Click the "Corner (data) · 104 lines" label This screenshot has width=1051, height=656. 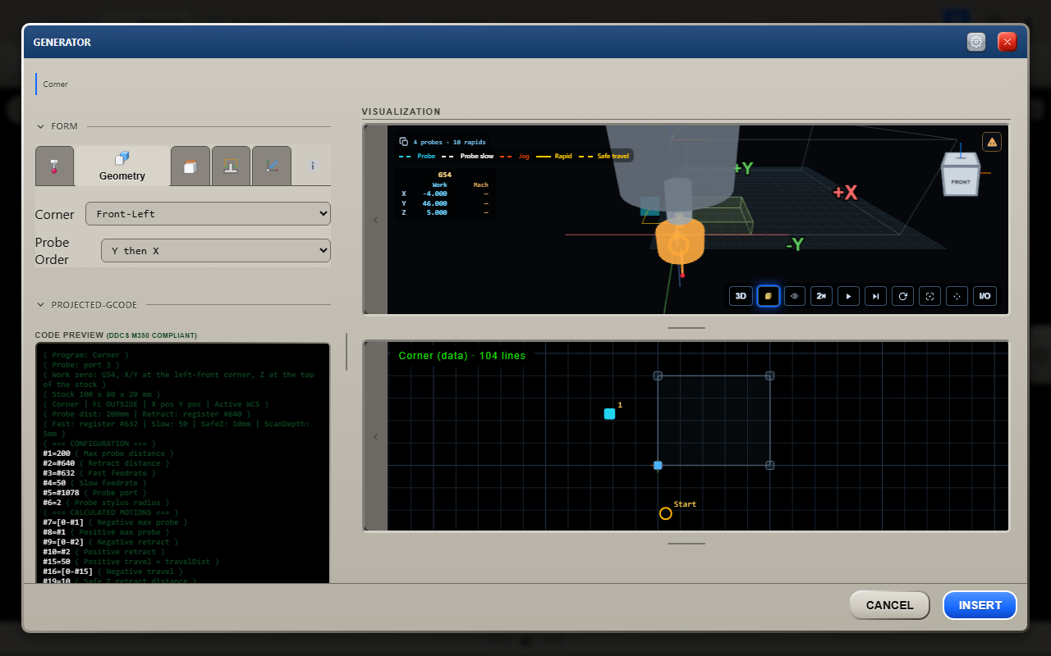coord(462,356)
